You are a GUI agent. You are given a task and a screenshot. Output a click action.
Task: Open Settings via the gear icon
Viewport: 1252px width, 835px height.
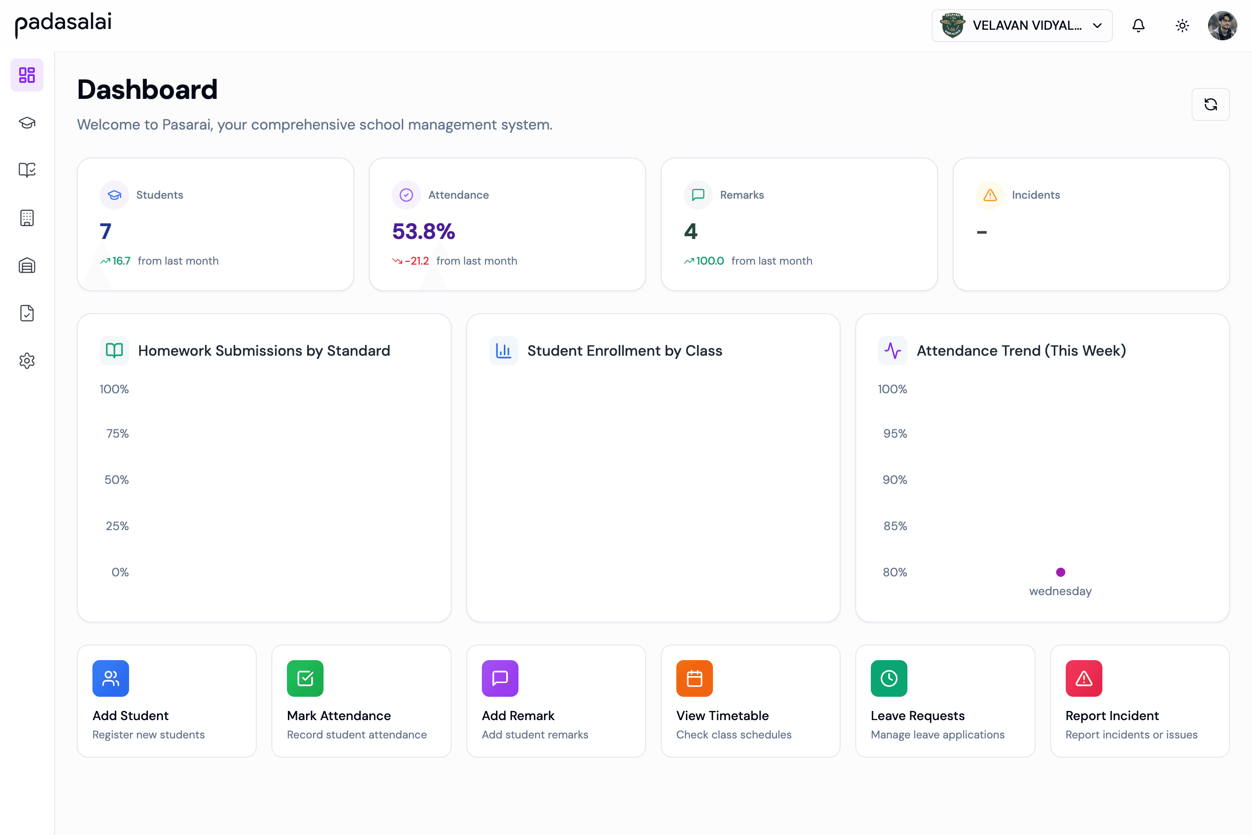tap(27, 361)
